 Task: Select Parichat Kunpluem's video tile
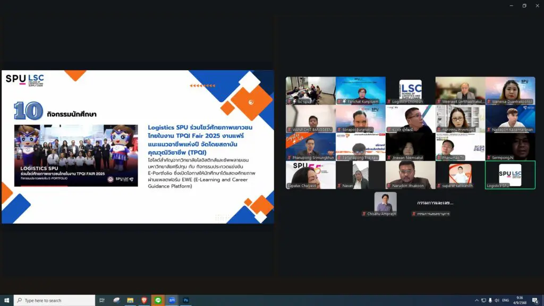tap(360, 90)
